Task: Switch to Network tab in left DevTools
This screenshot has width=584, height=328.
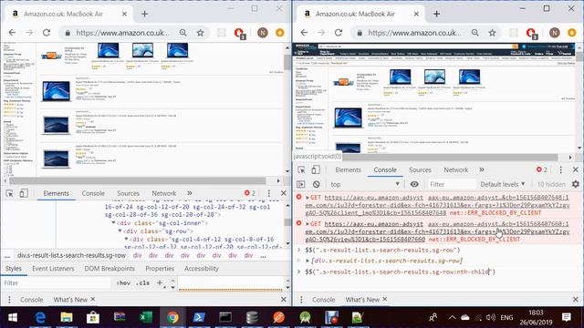Action: coord(164,193)
